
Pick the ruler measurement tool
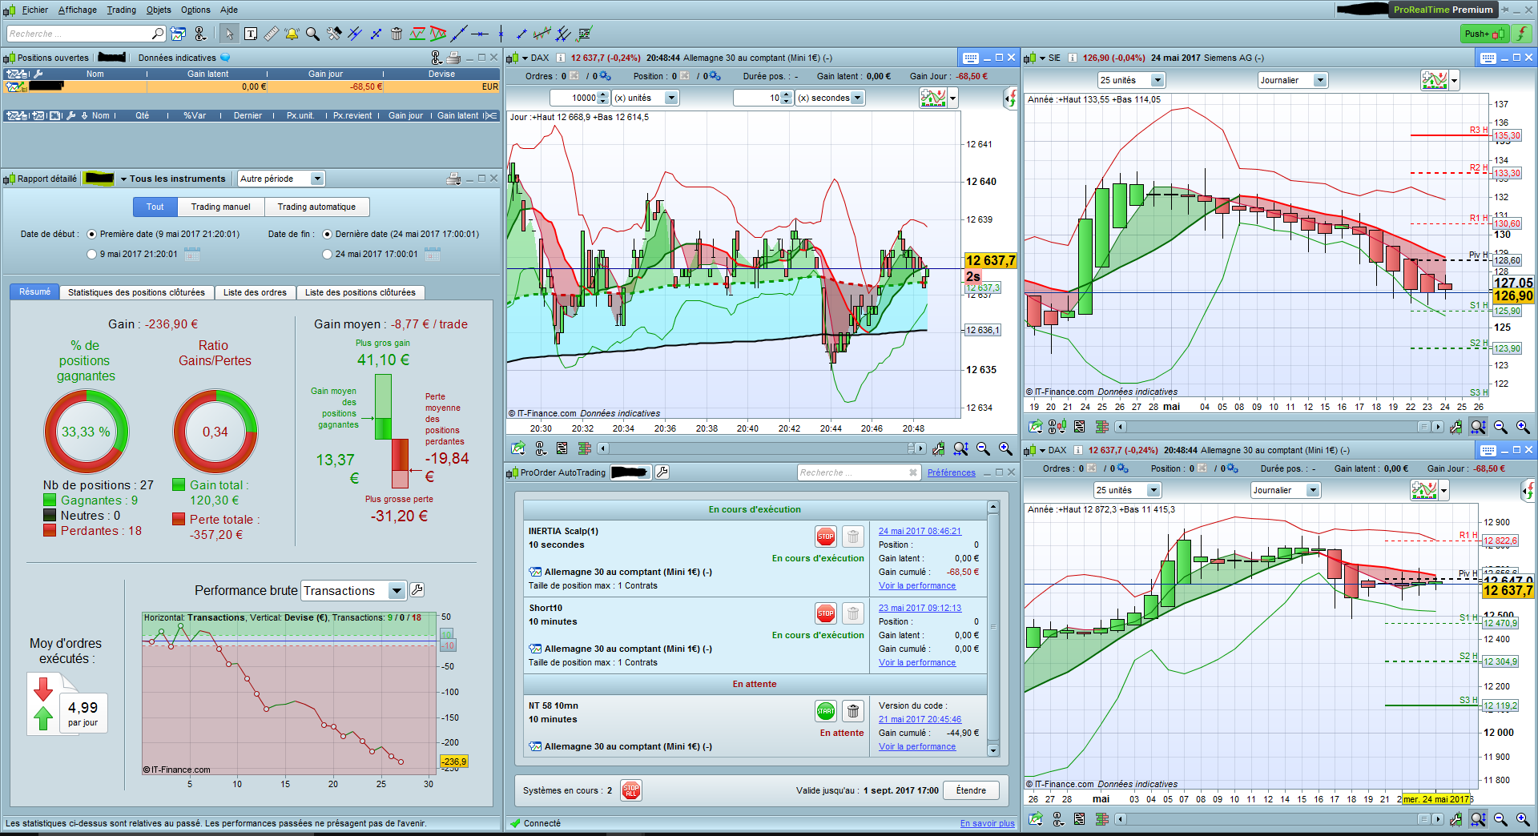tap(272, 34)
